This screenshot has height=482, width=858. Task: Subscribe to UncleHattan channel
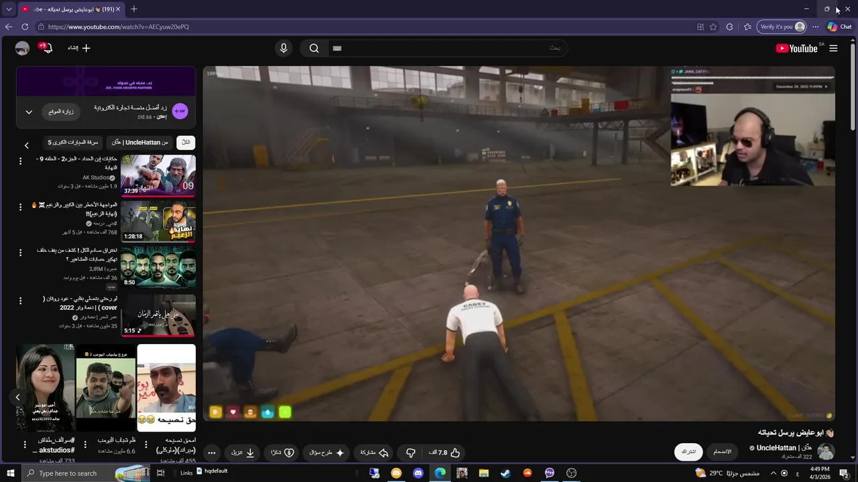(x=689, y=452)
